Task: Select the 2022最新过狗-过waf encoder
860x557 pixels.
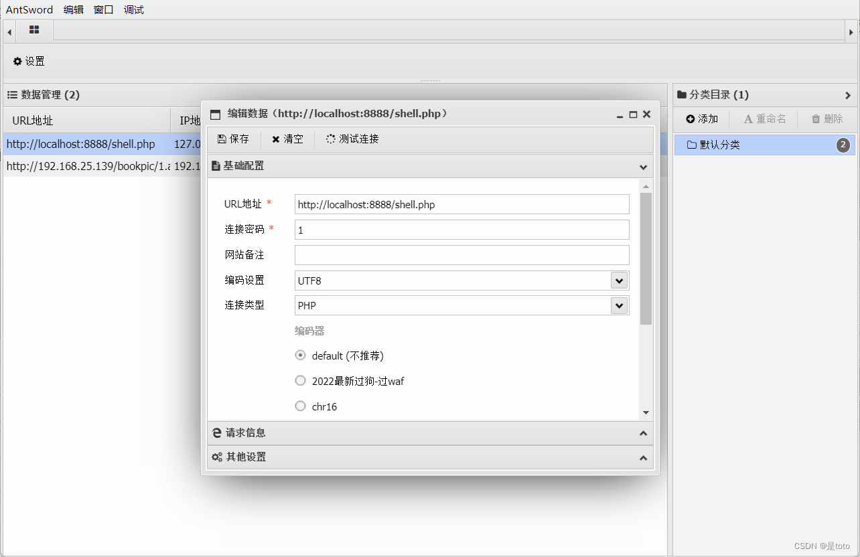Action: [301, 381]
